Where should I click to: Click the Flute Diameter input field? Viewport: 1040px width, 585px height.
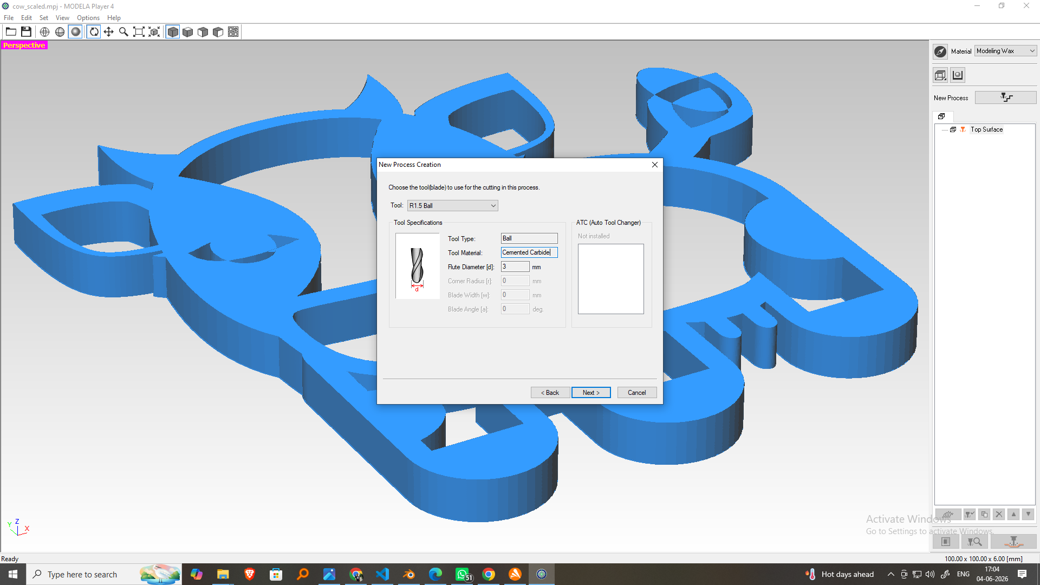(x=515, y=266)
